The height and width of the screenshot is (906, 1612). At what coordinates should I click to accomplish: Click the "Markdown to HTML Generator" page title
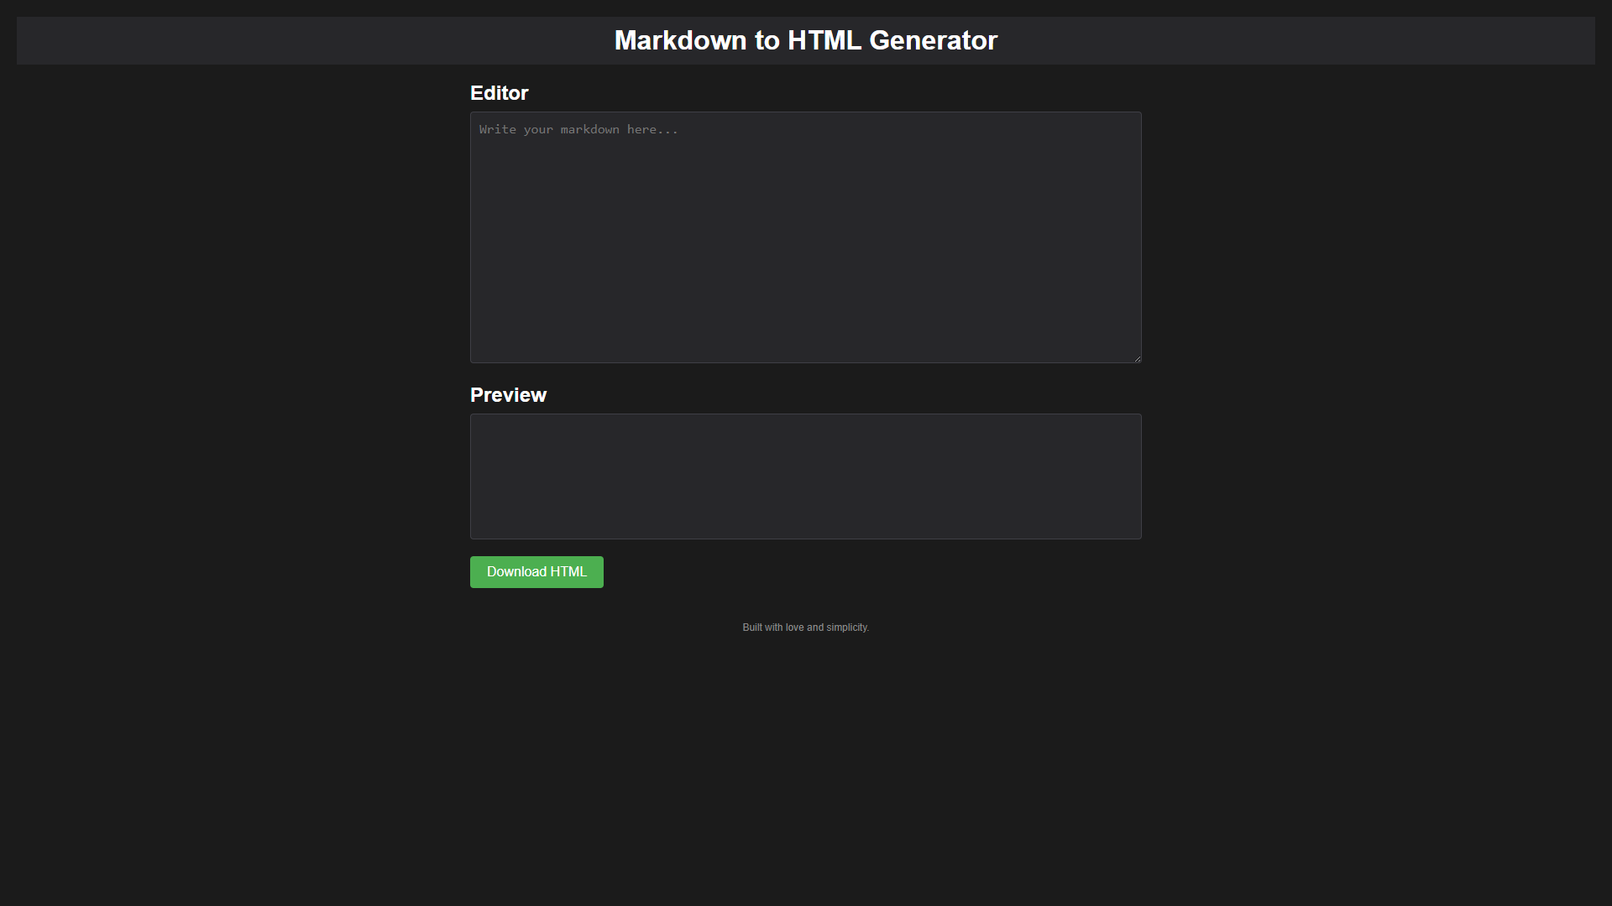tap(805, 39)
